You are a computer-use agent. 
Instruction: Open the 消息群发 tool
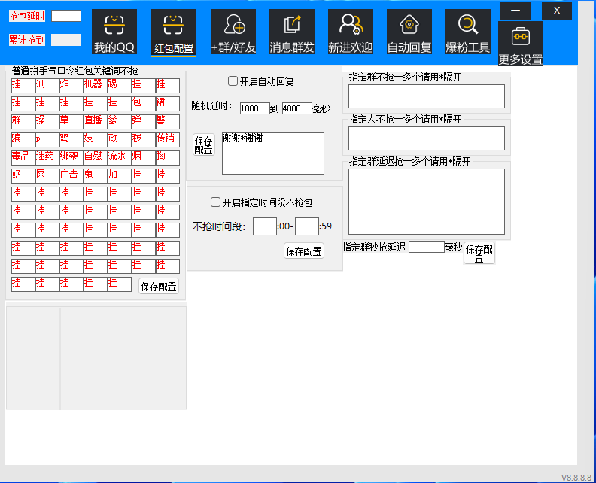(x=291, y=32)
